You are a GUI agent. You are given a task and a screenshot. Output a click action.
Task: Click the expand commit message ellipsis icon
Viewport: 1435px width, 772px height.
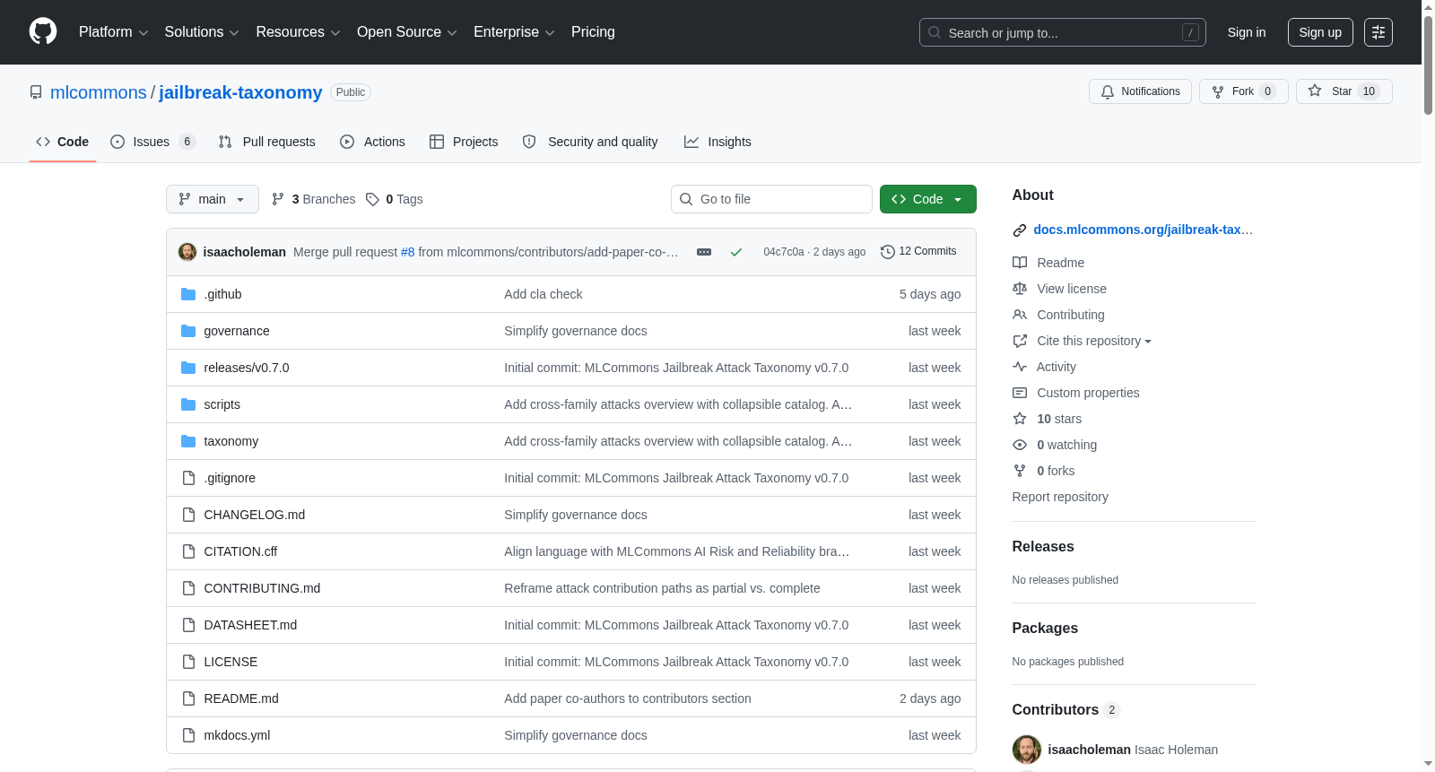(x=704, y=252)
